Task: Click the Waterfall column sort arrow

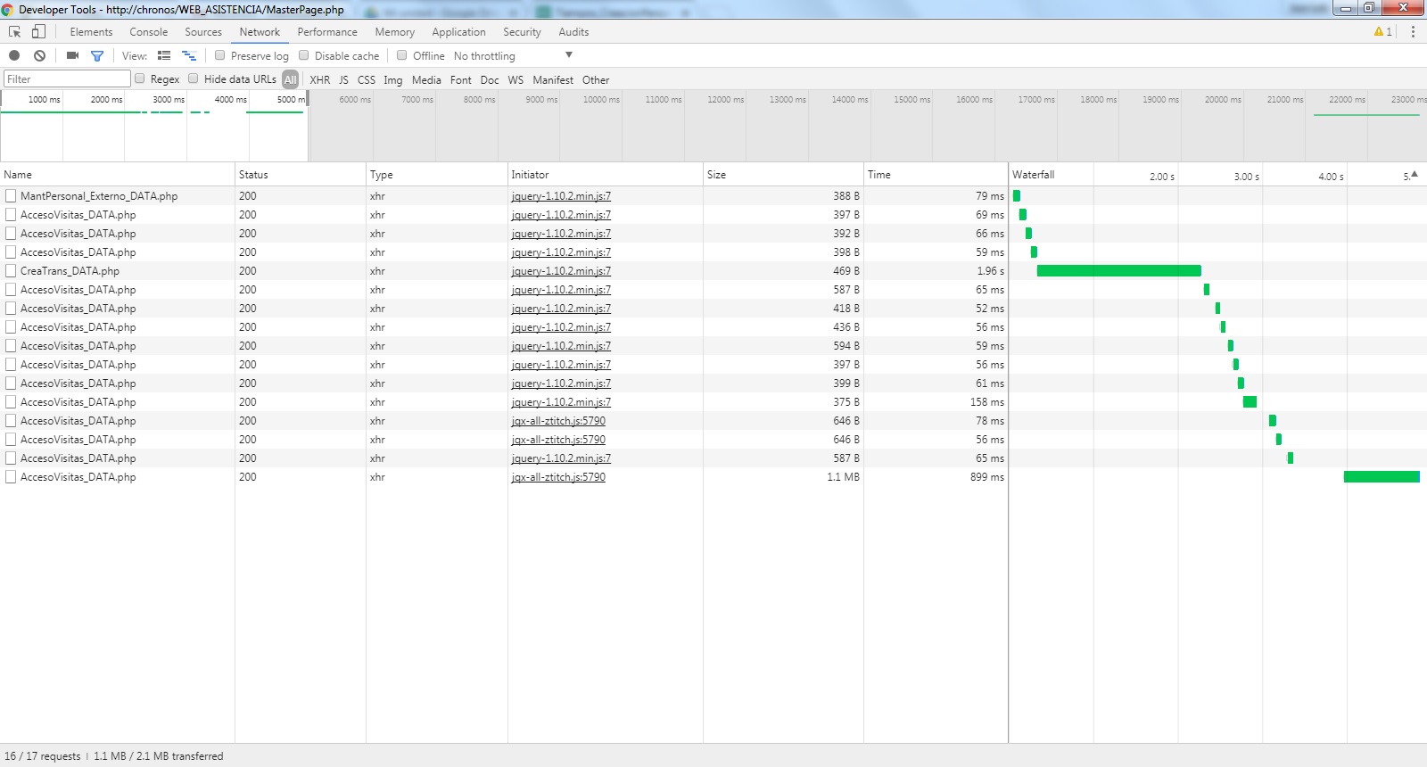Action: (x=1415, y=174)
